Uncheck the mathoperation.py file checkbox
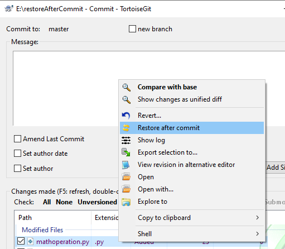Screen dimensions: 285x249 (21, 241)
